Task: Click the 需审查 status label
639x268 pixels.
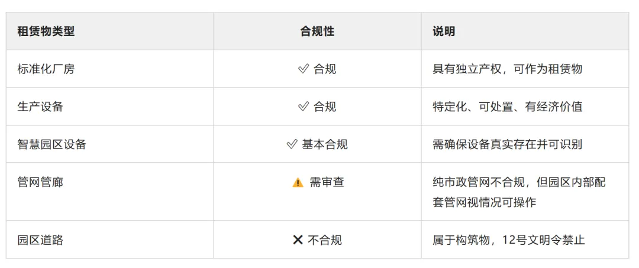Action: point(327,182)
